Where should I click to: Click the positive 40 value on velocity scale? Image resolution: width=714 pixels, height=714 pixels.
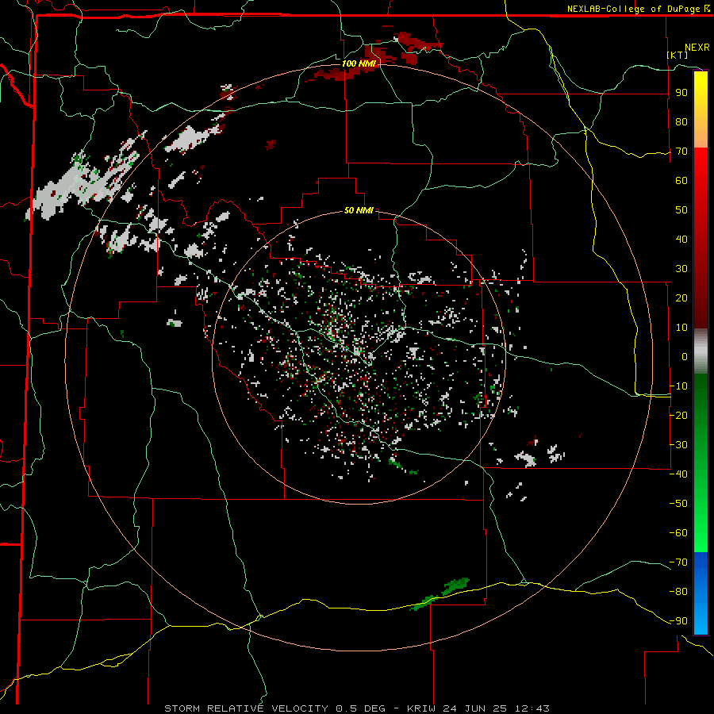681,240
